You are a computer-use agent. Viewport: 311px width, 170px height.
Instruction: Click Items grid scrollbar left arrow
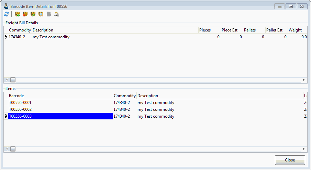(7, 149)
